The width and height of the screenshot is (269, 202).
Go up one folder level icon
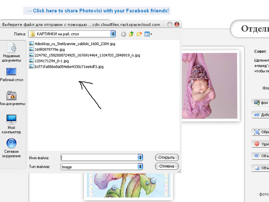131,34
